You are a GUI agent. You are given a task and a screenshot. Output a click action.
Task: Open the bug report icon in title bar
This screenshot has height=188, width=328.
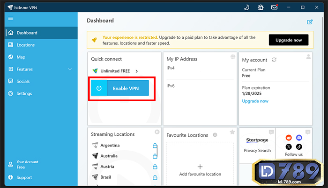261,7
